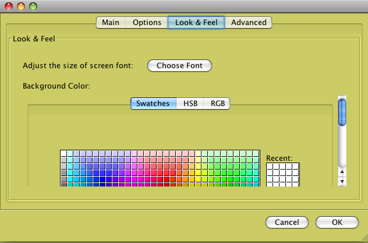Screen dimensions: 368x243
Task: Go to the Advanced tab
Action: (249, 23)
